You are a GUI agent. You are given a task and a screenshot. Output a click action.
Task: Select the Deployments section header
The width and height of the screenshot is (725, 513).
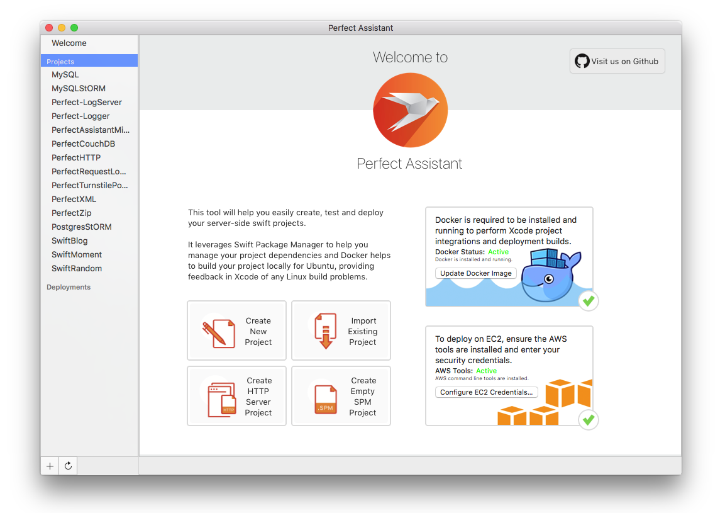click(x=69, y=287)
